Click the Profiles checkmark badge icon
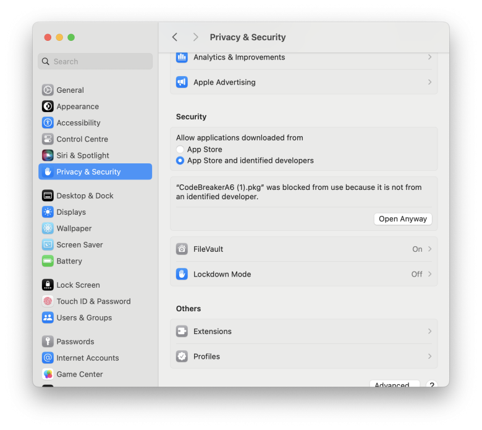Image resolution: width=482 pixels, height=430 pixels. click(182, 356)
